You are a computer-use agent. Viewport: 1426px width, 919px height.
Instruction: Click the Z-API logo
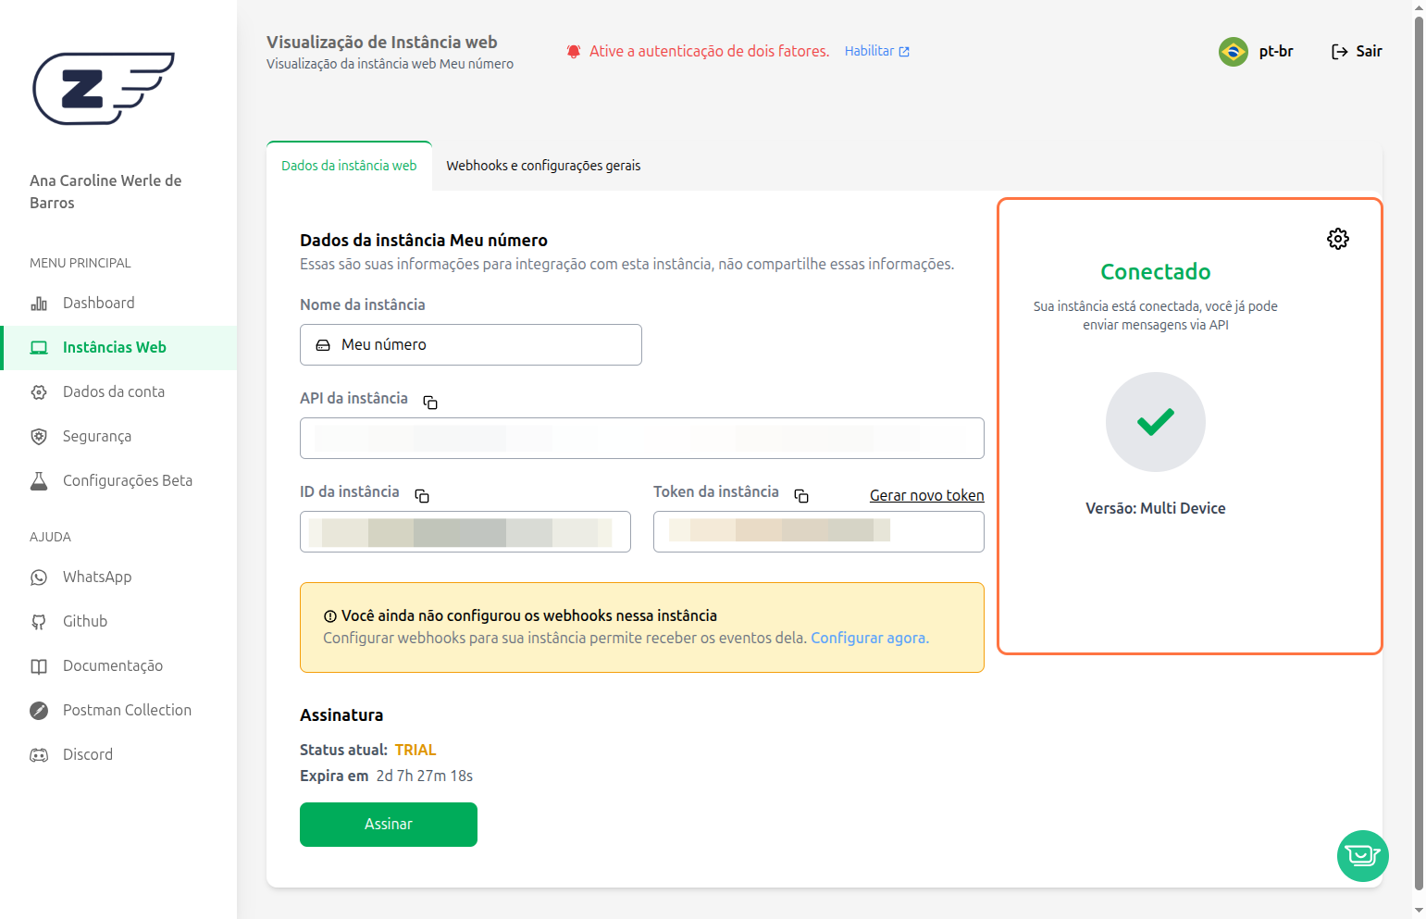pyautogui.click(x=104, y=89)
